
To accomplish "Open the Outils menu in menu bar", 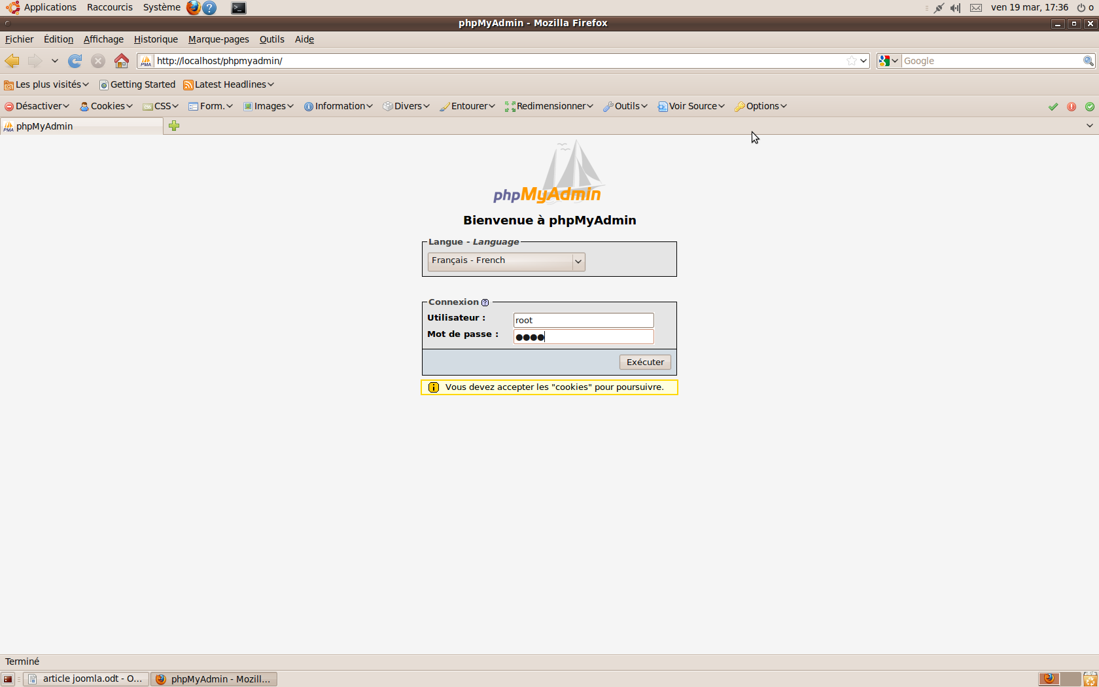I will (271, 39).
